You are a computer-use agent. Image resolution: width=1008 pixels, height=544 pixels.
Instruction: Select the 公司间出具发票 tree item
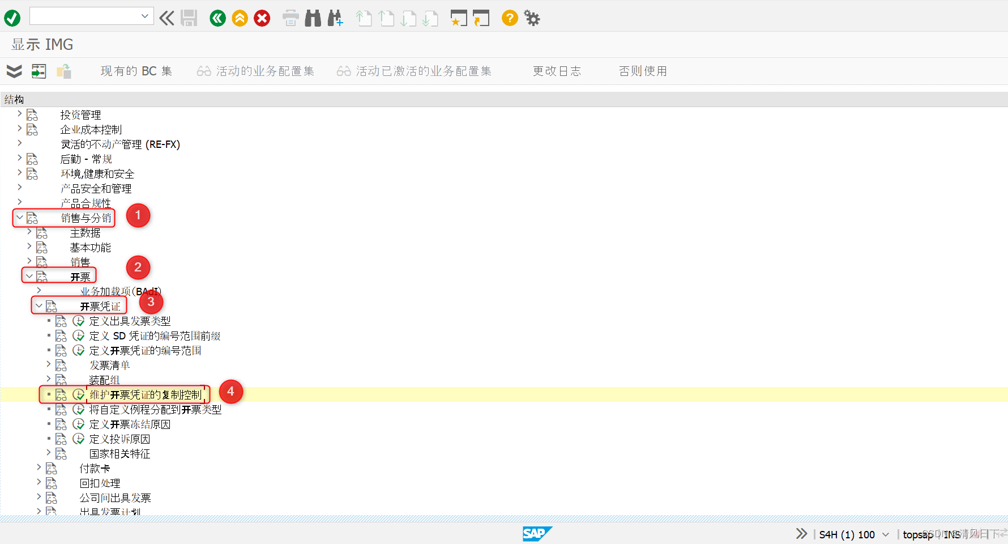click(115, 498)
